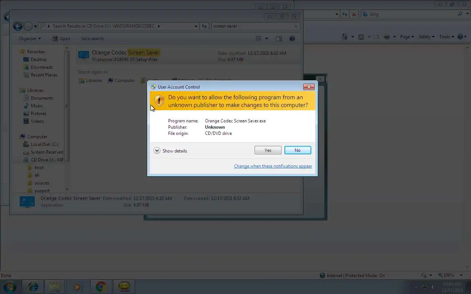Click the Explorer refresh button
Viewport: 471px width, 294px height.
coord(205,26)
